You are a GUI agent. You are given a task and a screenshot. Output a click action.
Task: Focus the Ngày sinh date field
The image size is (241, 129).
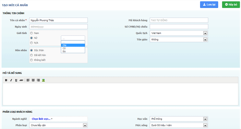(58, 27)
